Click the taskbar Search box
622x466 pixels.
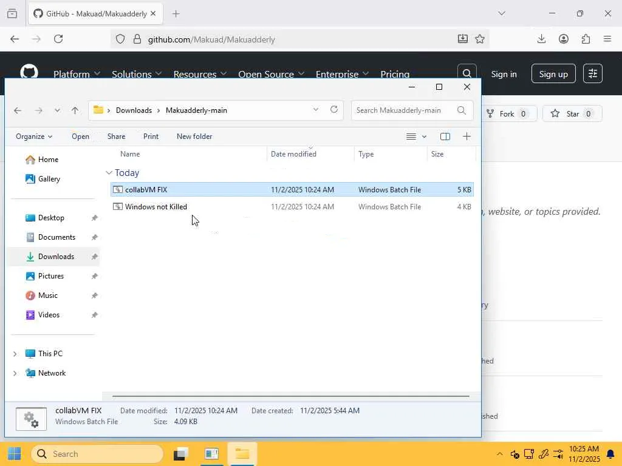pyautogui.click(x=97, y=454)
